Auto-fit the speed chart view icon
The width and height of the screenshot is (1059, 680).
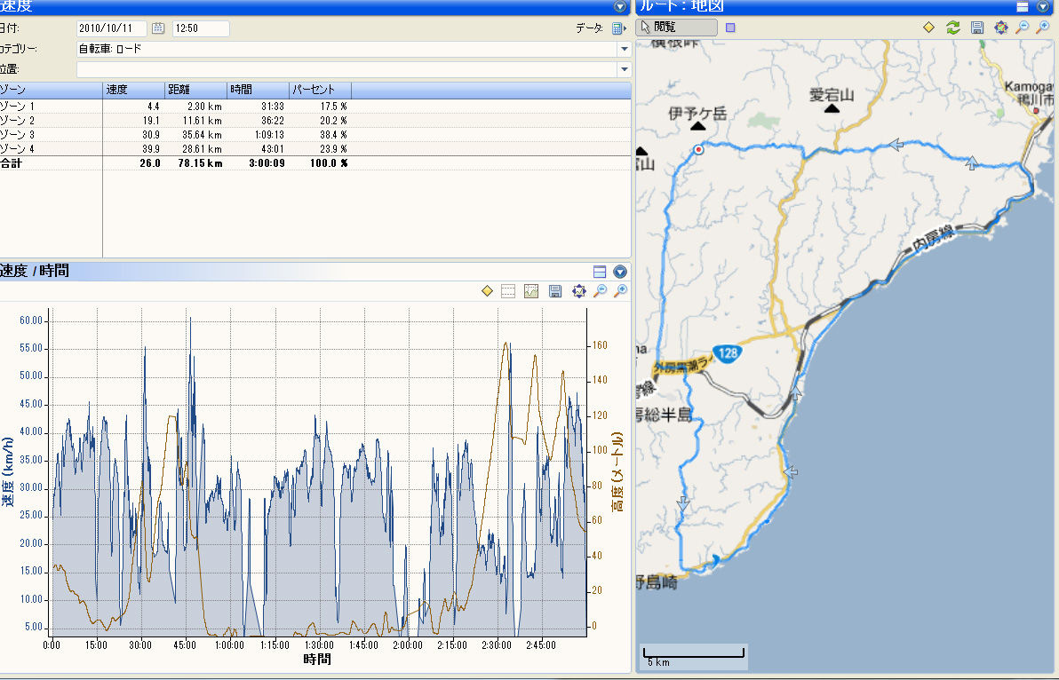point(578,291)
